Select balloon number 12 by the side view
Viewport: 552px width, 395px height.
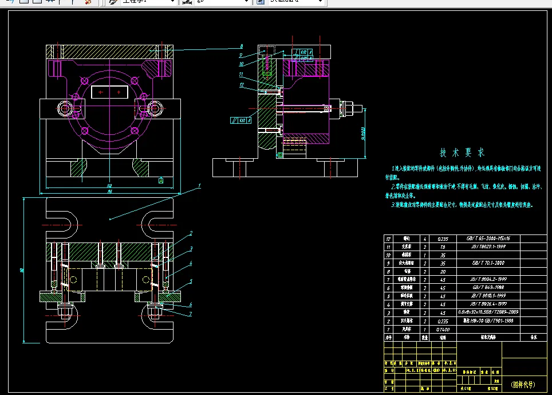click(x=242, y=85)
